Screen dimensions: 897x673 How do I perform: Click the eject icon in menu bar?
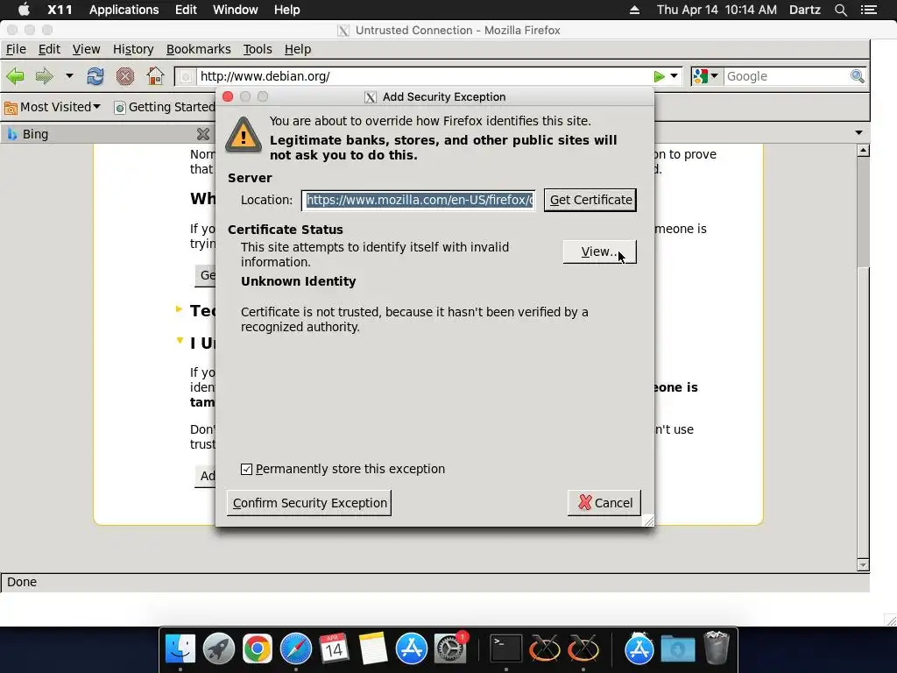634,10
